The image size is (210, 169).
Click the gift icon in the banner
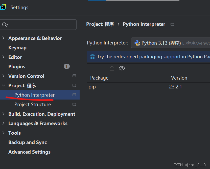click(x=92, y=57)
